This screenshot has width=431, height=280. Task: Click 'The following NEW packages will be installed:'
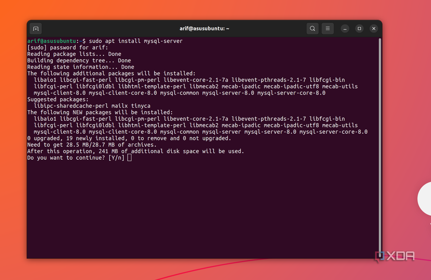(100, 112)
